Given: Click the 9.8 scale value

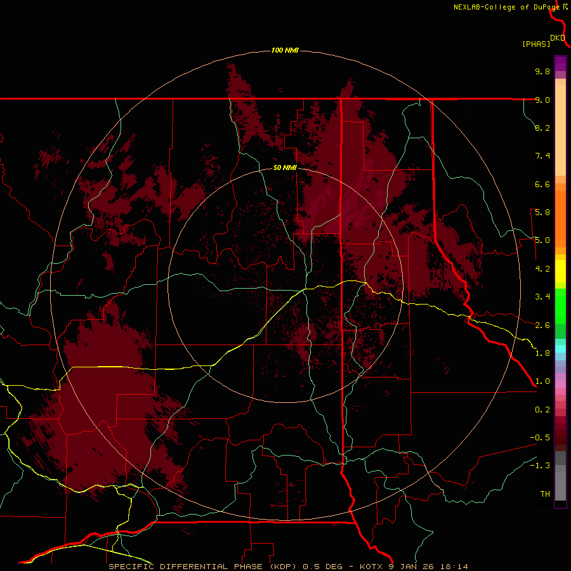Looking at the screenshot, I should (x=542, y=72).
